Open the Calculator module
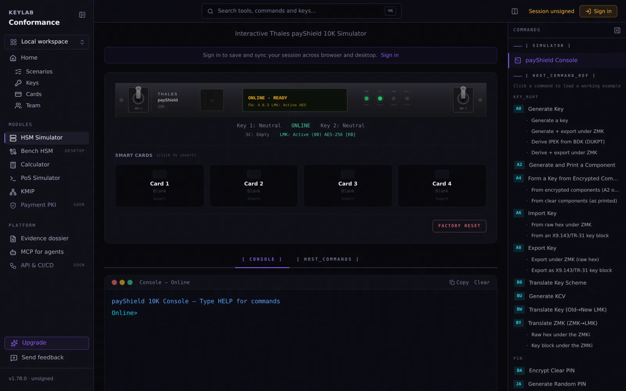This screenshot has width=626, height=391. coord(47,165)
